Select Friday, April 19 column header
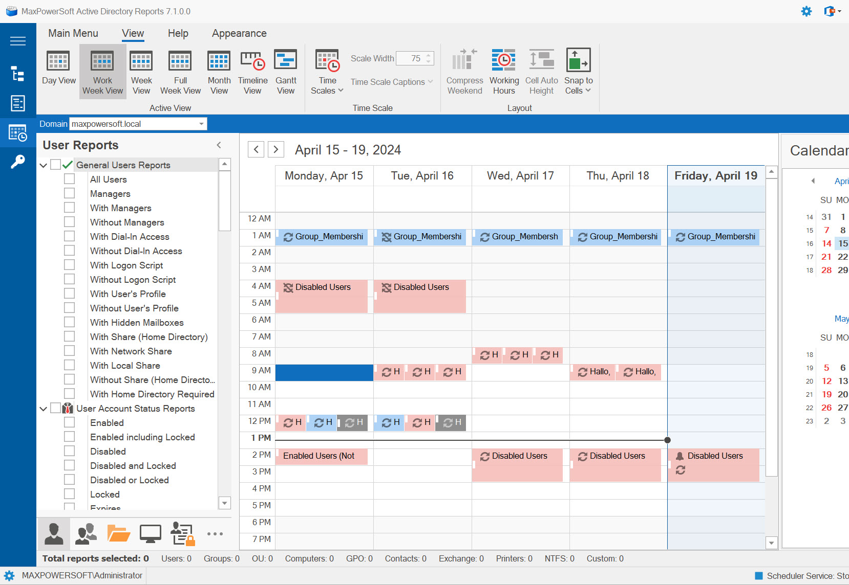 coord(716,176)
